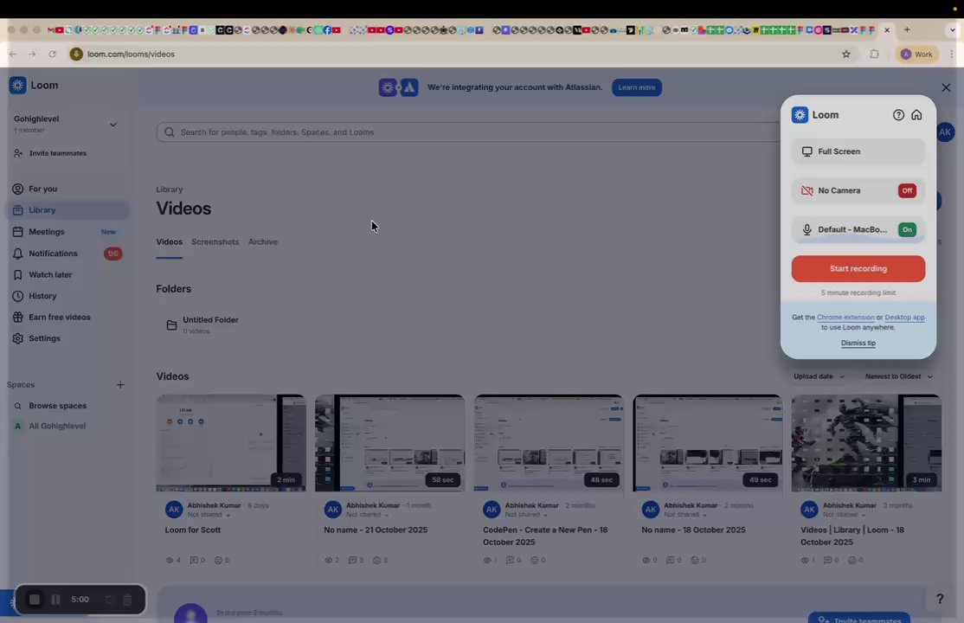Click the AK profile avatar at top right
Screen dimensions: 964x623
(x=945, y=132)
